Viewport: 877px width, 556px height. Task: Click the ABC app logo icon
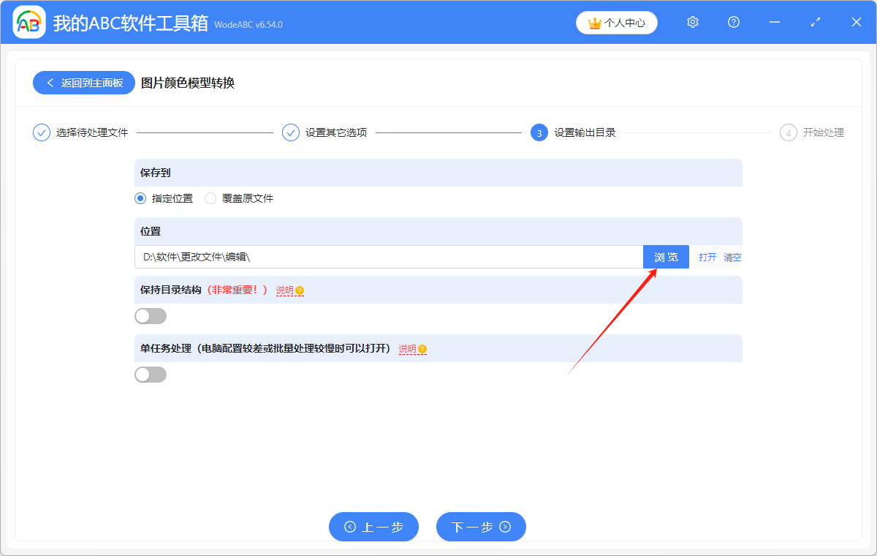pos(29,23)
